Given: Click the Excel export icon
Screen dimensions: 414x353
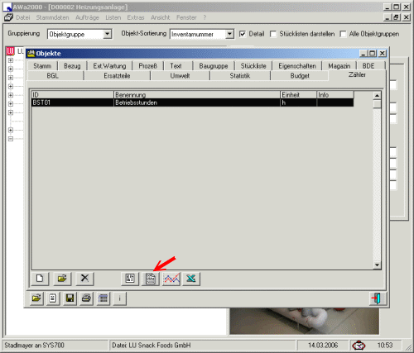Looking at the screenshot, I should (191, 279).
